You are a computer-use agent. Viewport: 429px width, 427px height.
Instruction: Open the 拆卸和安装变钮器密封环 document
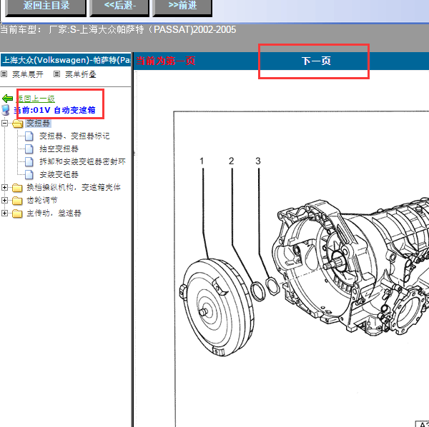tap(82, 161)
